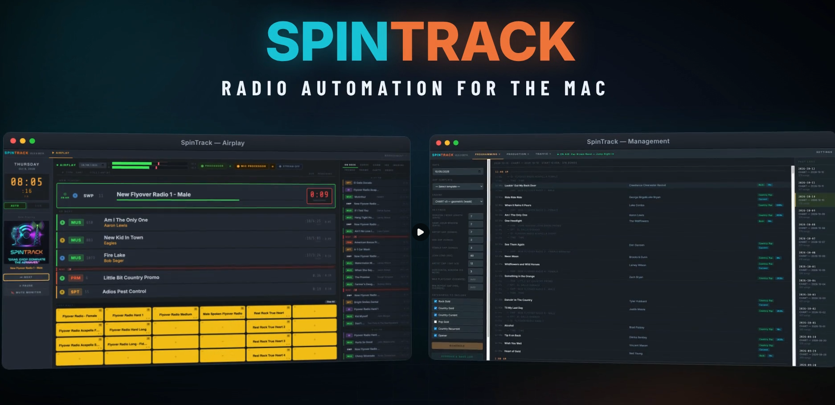Open the CHART v3 engine dropdown
Image resolution: width=835 pixels, height=405 pixels.
458,201
